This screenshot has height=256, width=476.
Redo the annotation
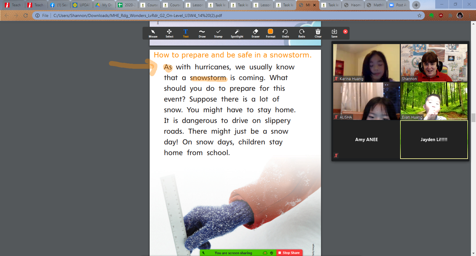tap(302, 33)
